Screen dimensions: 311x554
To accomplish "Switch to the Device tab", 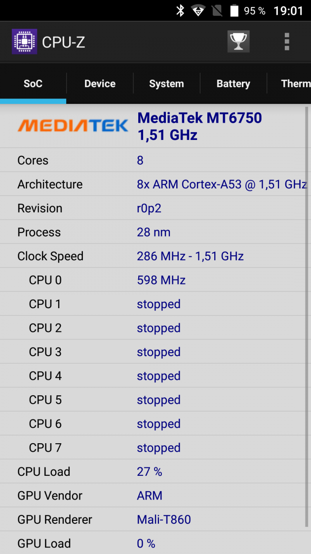I will point(100,84).
